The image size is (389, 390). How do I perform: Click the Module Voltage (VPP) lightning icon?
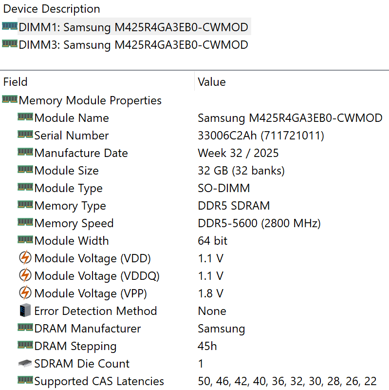coord(25,293)
